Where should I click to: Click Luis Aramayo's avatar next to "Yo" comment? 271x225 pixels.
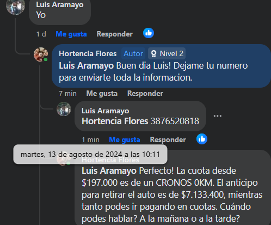click(16, 6)
